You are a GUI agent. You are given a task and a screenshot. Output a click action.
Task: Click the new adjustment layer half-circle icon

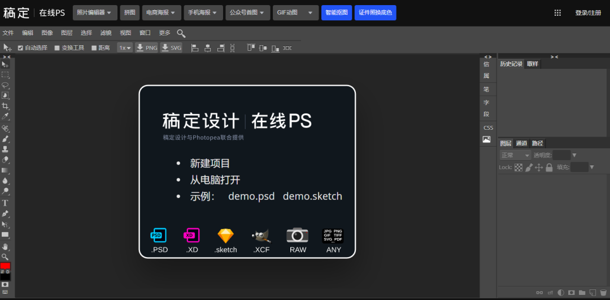click(x=561, y=292)
